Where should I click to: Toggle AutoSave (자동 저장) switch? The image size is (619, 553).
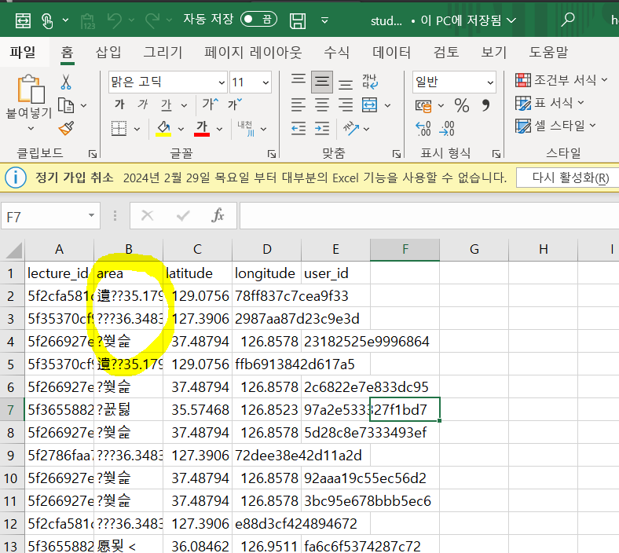click(x=258, y=19)
